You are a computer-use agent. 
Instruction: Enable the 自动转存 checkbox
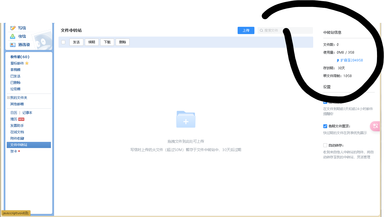[325, 145]
